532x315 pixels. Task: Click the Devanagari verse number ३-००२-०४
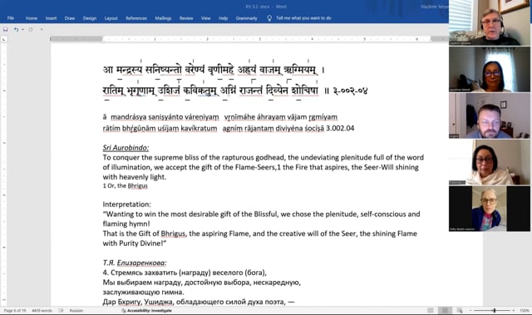pyautogui.click(x=350, y=91)
